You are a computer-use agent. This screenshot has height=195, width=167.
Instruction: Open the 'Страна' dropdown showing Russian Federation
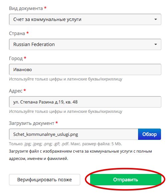[x=85, y=44]
